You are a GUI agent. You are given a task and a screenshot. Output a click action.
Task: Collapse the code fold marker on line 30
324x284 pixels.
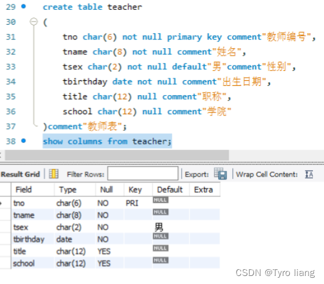(x=33, y=22)
